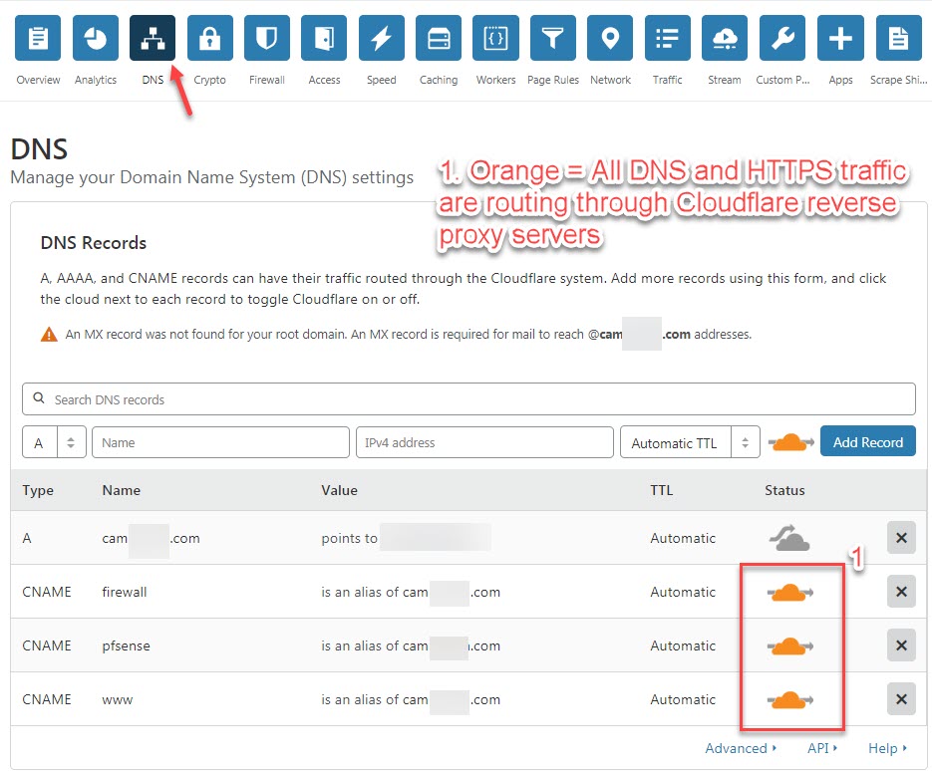Click the Automatic TTL of pfsense record

[x=683, y=645]
